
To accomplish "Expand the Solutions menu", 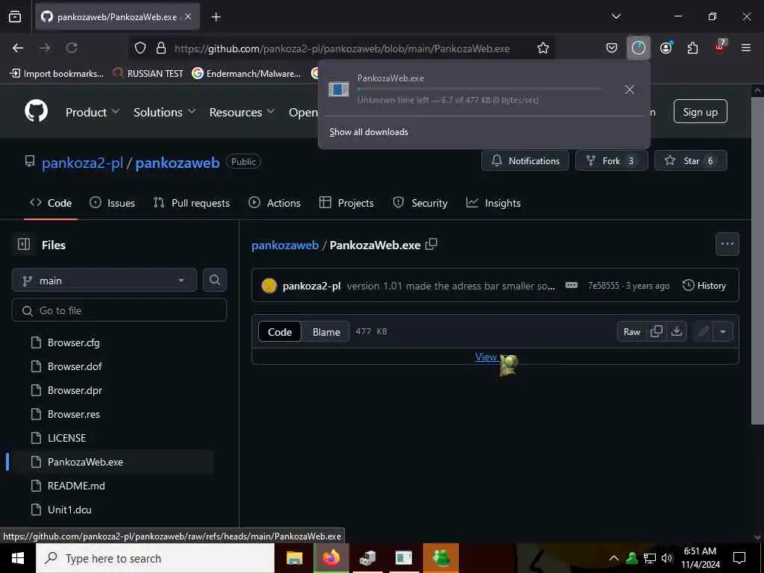I will (x=165, y=112).
